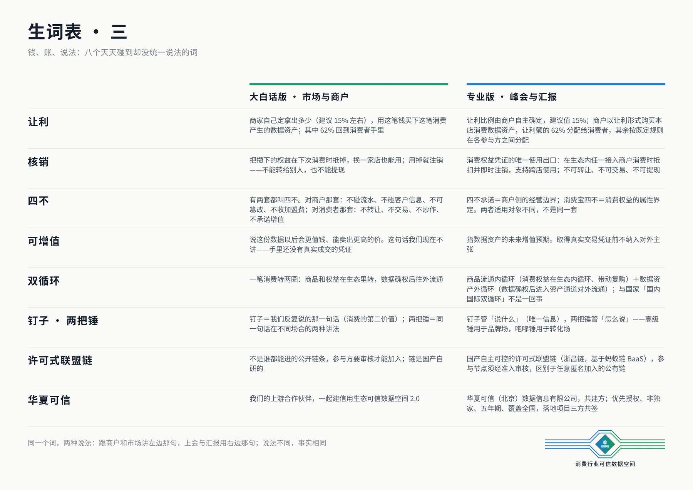This screenshot has width=693, height=490.
Task: Click the title 生词表 · 三
Action: coord(77,32)
